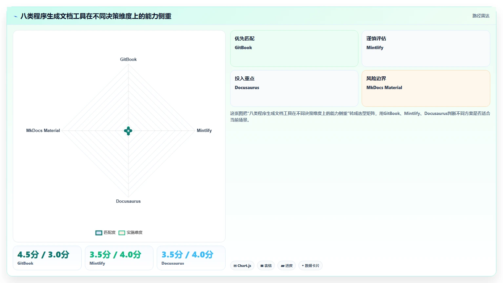
Task: Click the GitBook axis label on radar
Action: tap(128, 59)
